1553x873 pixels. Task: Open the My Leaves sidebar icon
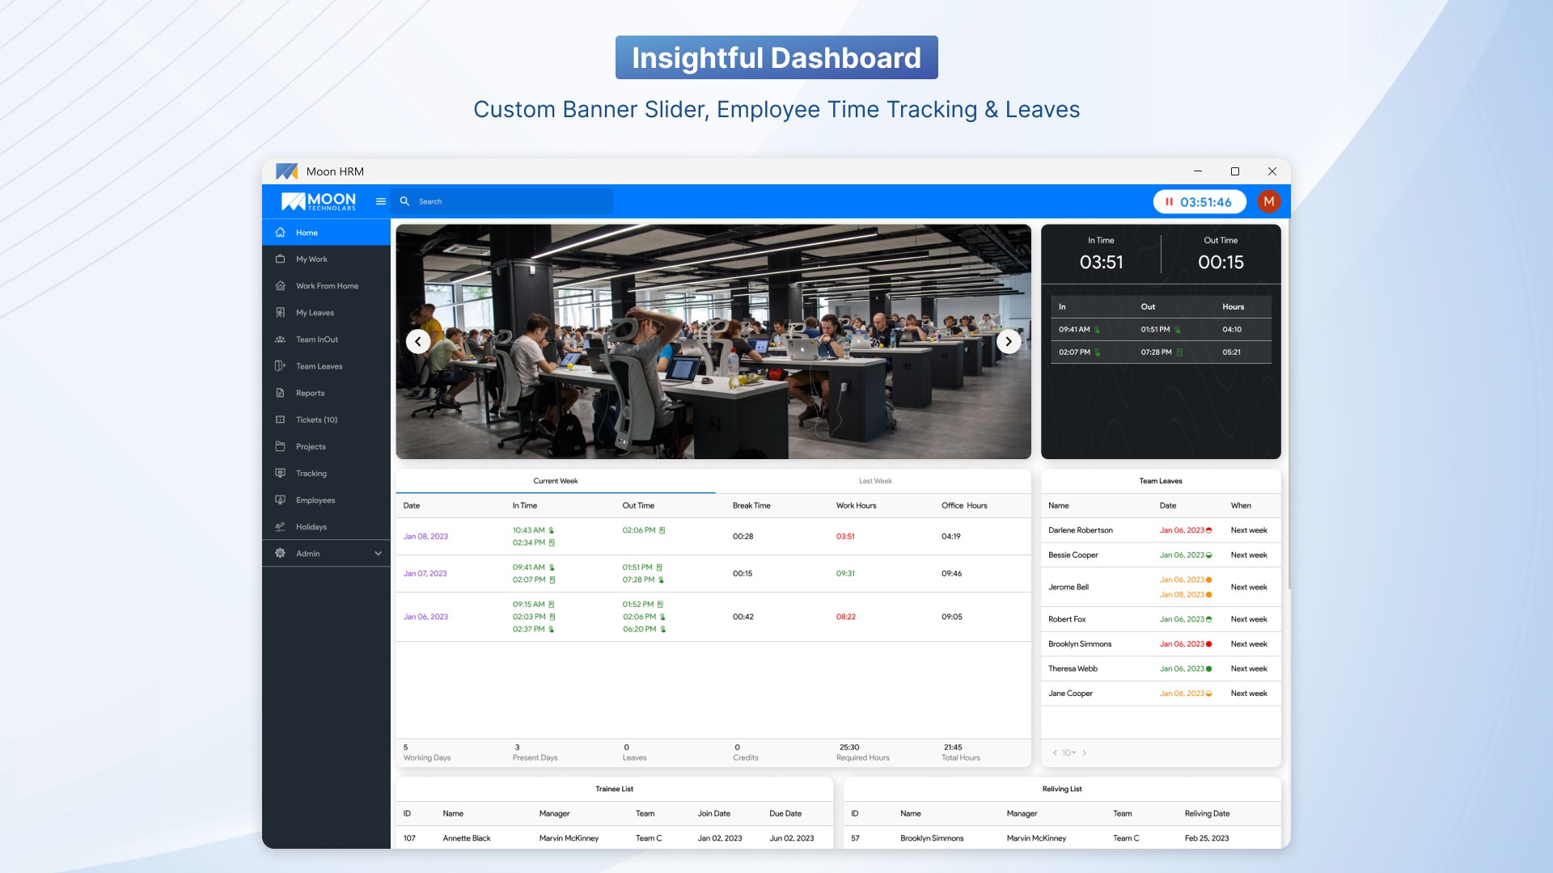click(280, 313)
